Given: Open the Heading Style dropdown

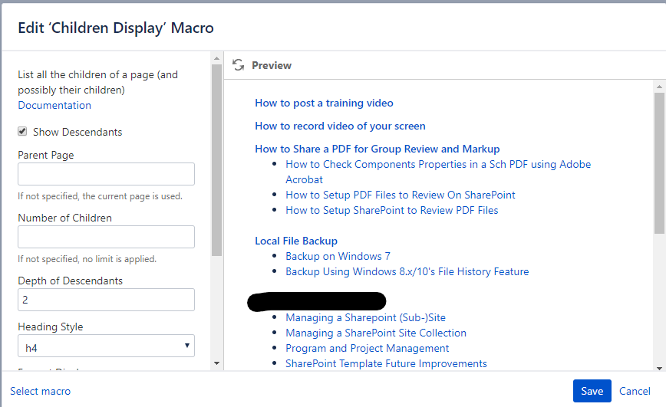Looking at the screenshot, I should [106, 347].
